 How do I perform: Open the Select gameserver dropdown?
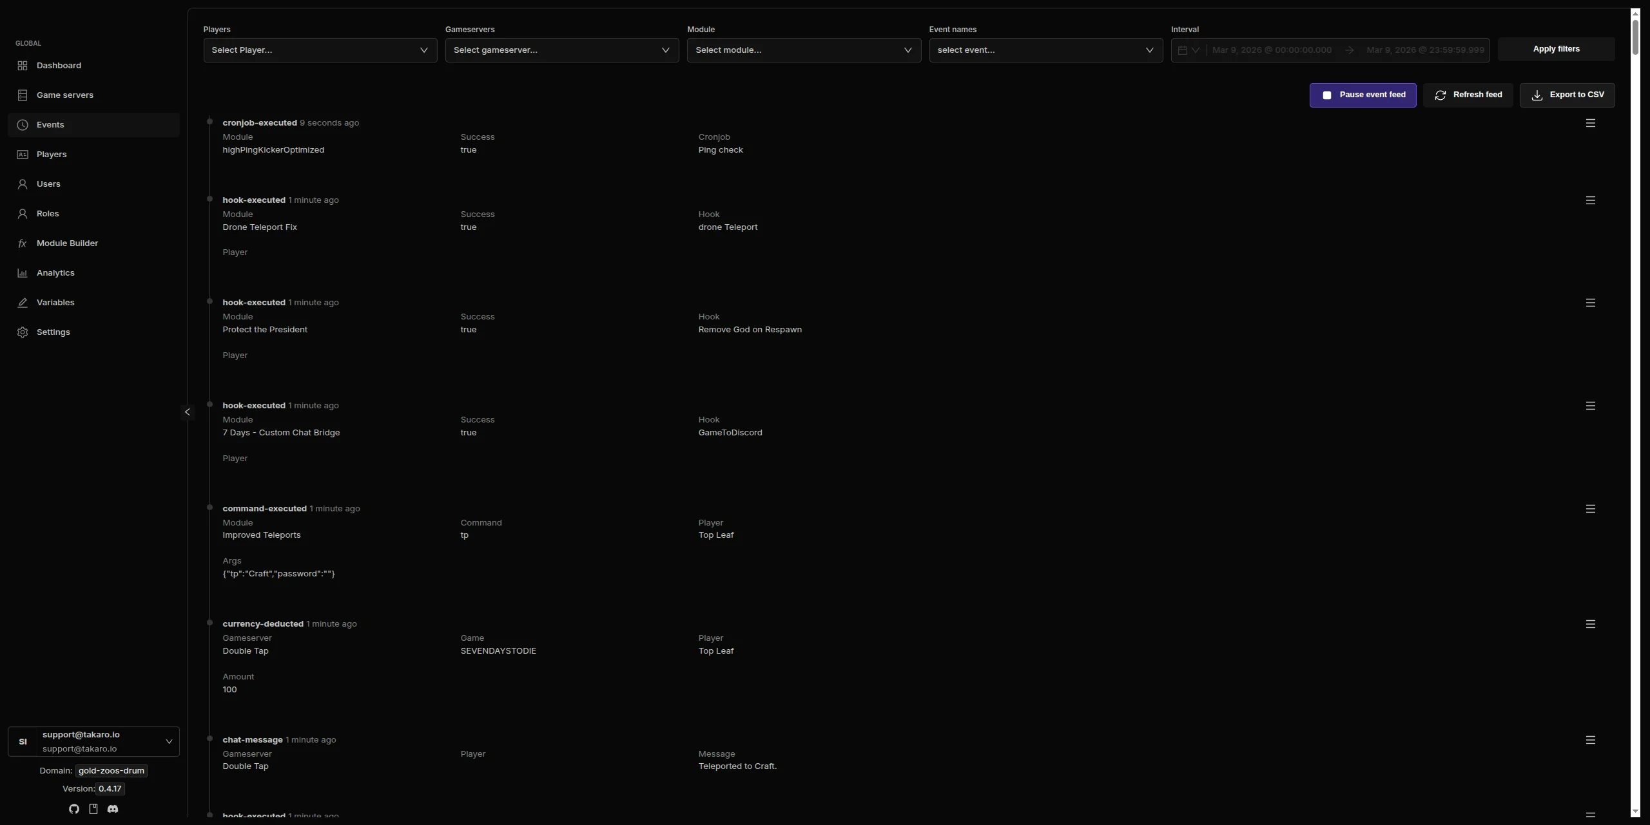pyautogui.click(x=561, y=50)
